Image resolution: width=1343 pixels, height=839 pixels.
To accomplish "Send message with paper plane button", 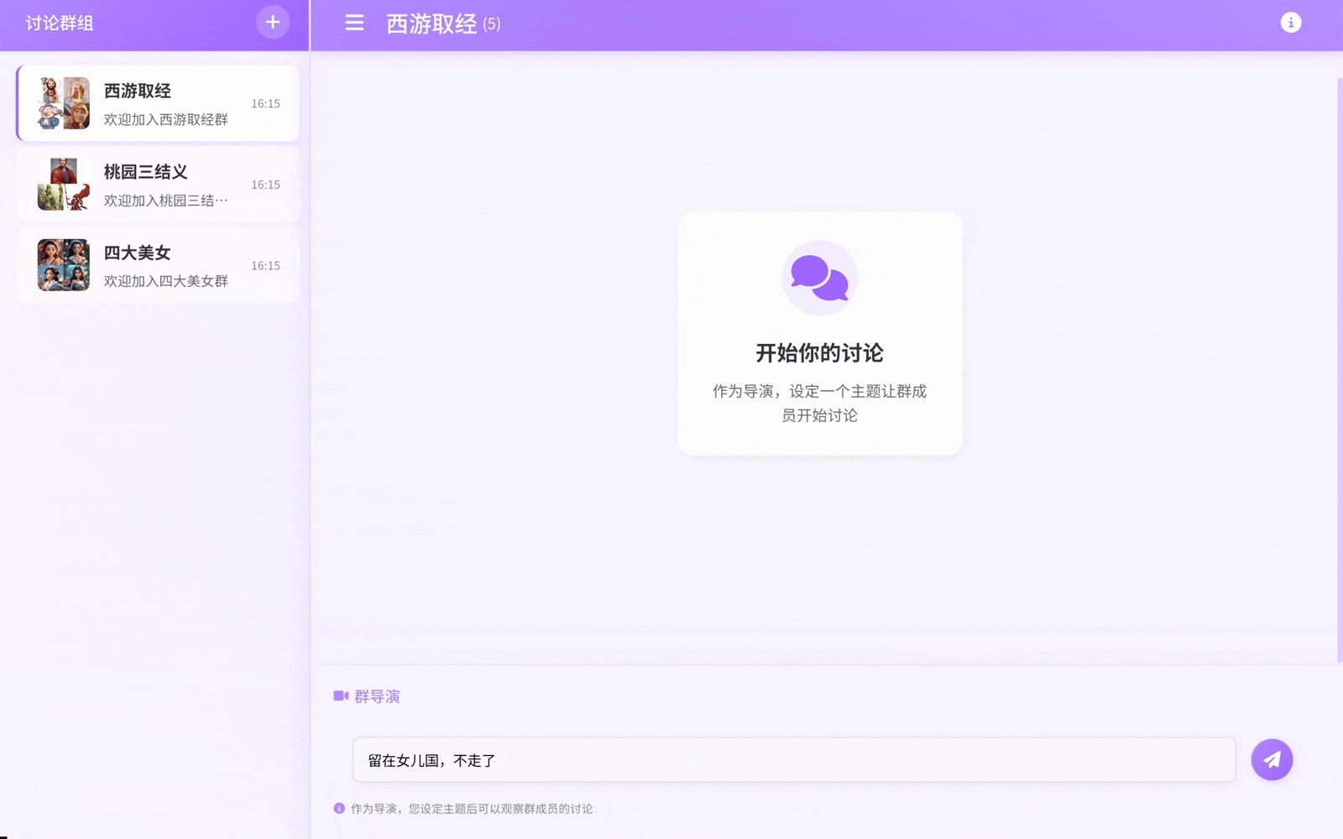I will point(1272,760).
